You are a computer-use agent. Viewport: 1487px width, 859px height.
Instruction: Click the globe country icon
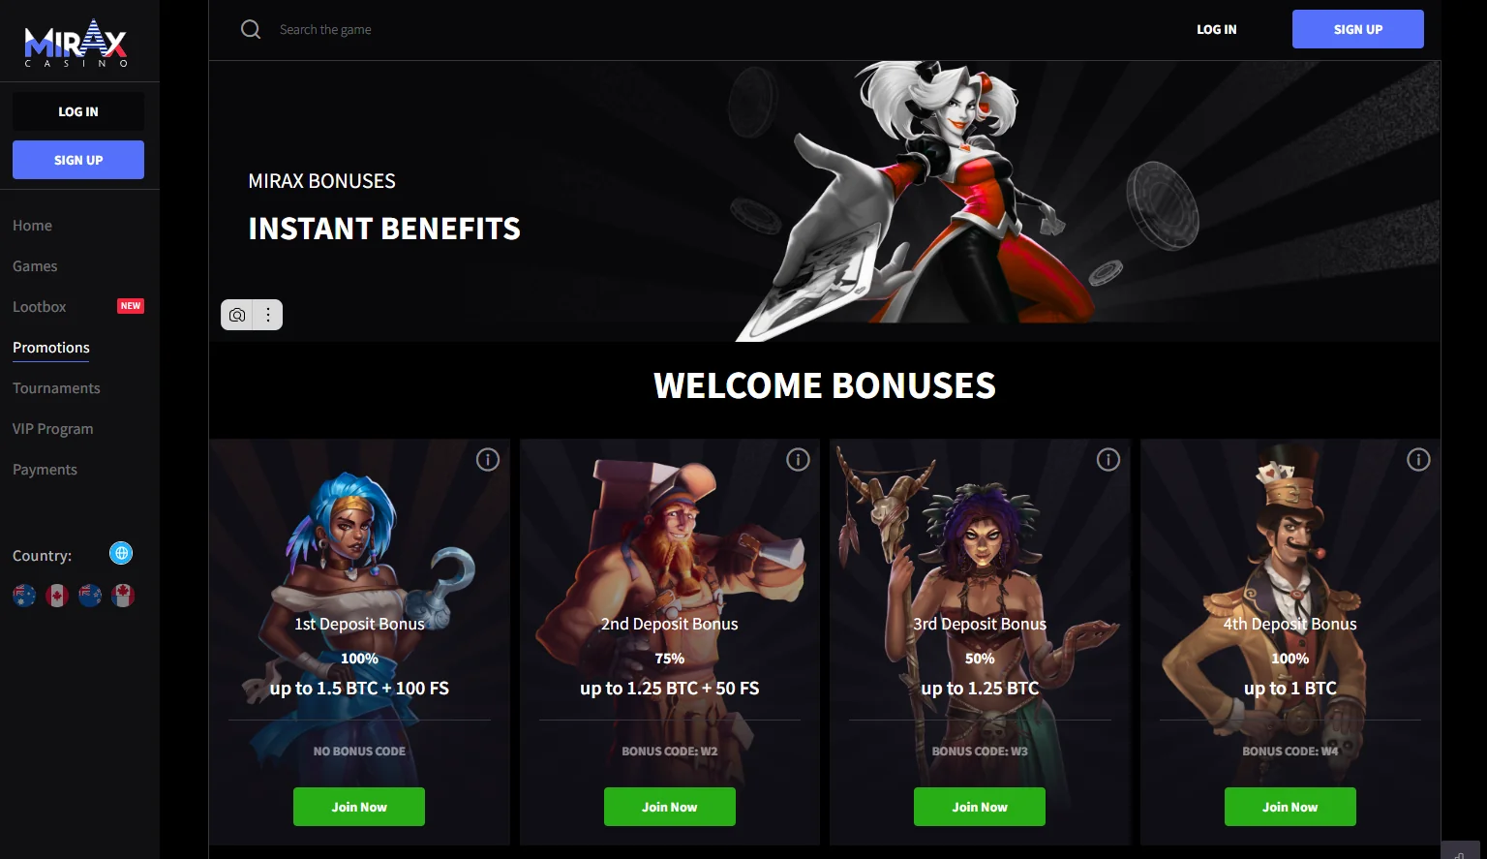pos(121,553)
